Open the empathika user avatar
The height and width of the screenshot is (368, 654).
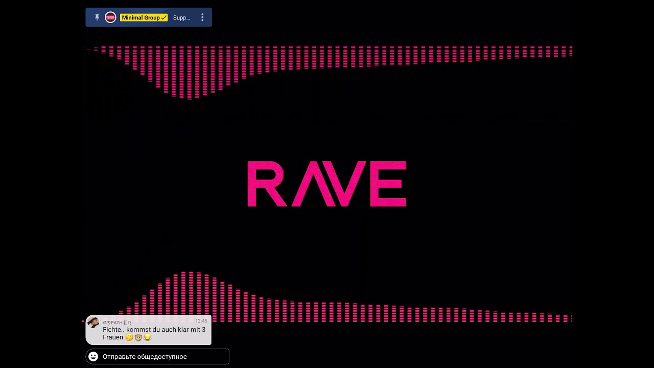[x=94, y=323]
